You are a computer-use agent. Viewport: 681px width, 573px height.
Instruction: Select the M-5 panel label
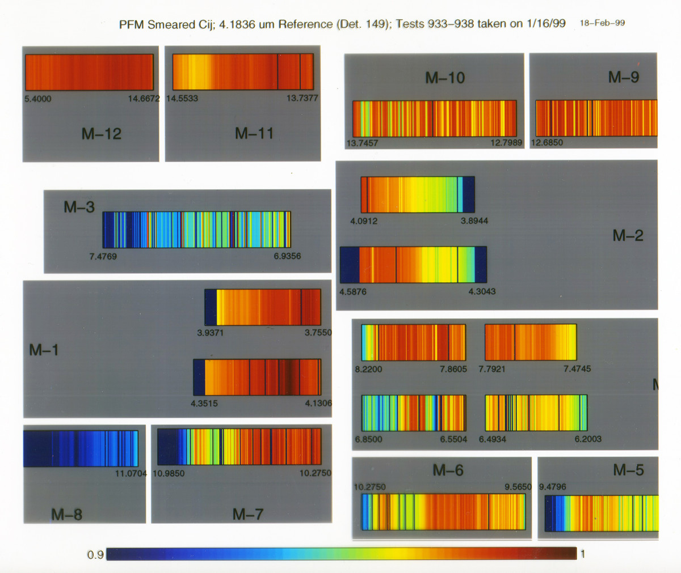[x=628, y=470]
